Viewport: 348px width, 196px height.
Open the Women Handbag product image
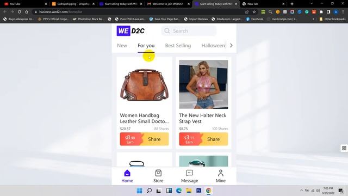click(x=144, y=84)
